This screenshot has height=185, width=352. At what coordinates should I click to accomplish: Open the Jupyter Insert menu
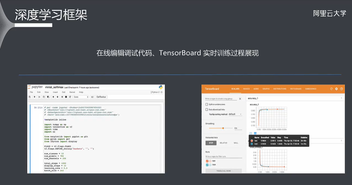(x=55, y=92)
